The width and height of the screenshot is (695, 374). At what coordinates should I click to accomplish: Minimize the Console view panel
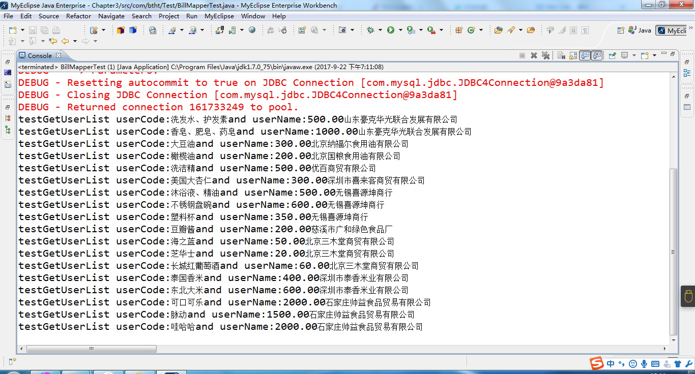coord(664,53)
